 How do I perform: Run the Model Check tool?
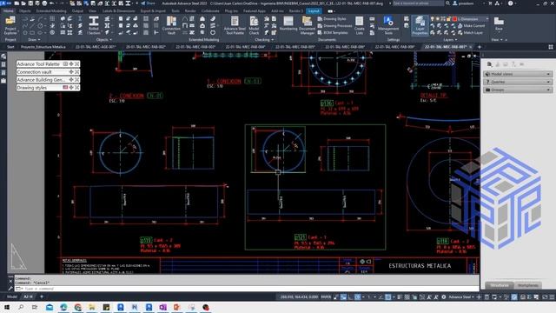(254, 25)
